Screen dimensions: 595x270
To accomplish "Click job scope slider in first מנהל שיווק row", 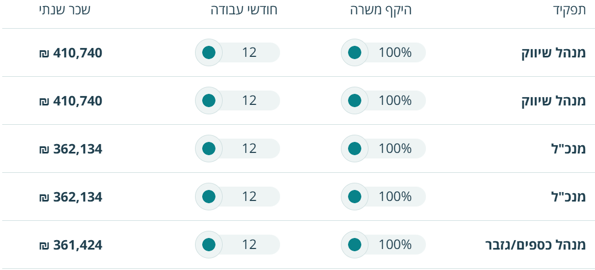I will tap(355, 52).
